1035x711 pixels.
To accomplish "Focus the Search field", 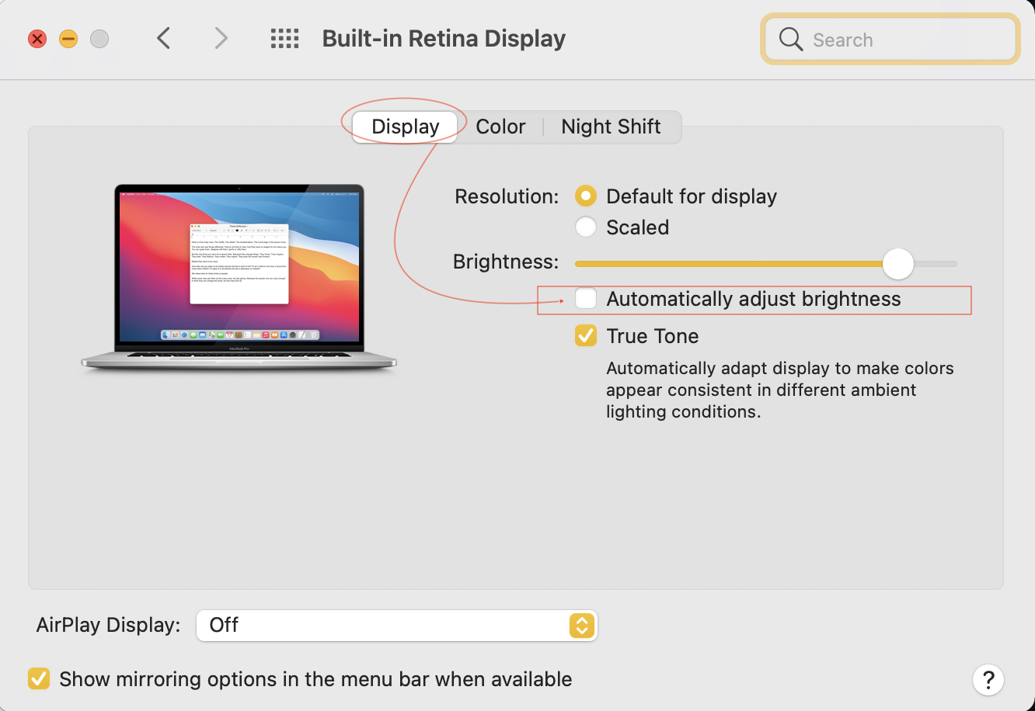I will [x=890, y=39].
